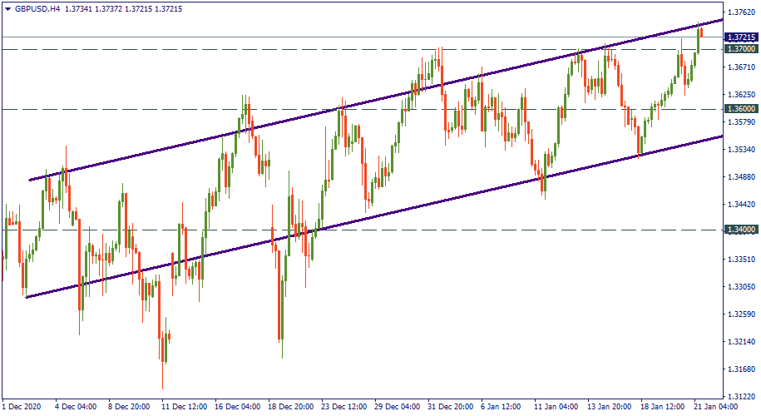Image resolution: width=761 pixels, height=416 pixels.
Task: Click the 31 Dec 20:00 time axis label
Action: pos(449,408)
